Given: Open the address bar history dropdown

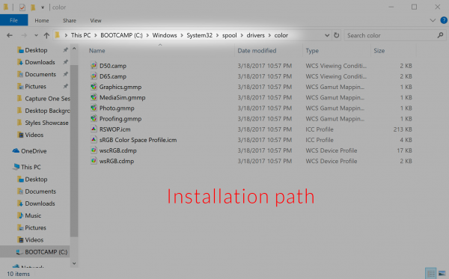Looking at the screenshot, I should pyautogui.click(x=327, y=35).
